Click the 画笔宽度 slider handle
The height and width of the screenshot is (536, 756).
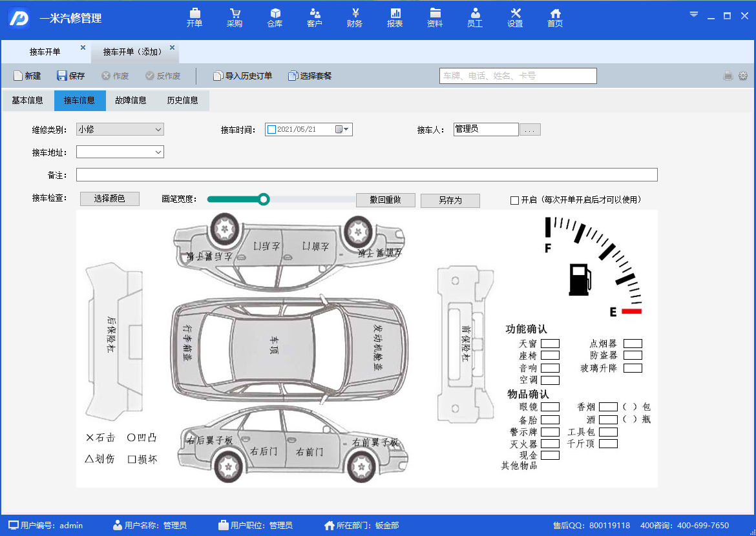pos(264,200)
